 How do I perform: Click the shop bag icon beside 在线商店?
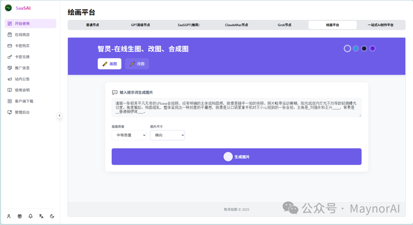pyautogui.click(x=10, y=35)
